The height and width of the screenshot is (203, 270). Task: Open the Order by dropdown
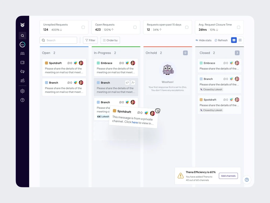pyautogui.click(x=110, y=40)
